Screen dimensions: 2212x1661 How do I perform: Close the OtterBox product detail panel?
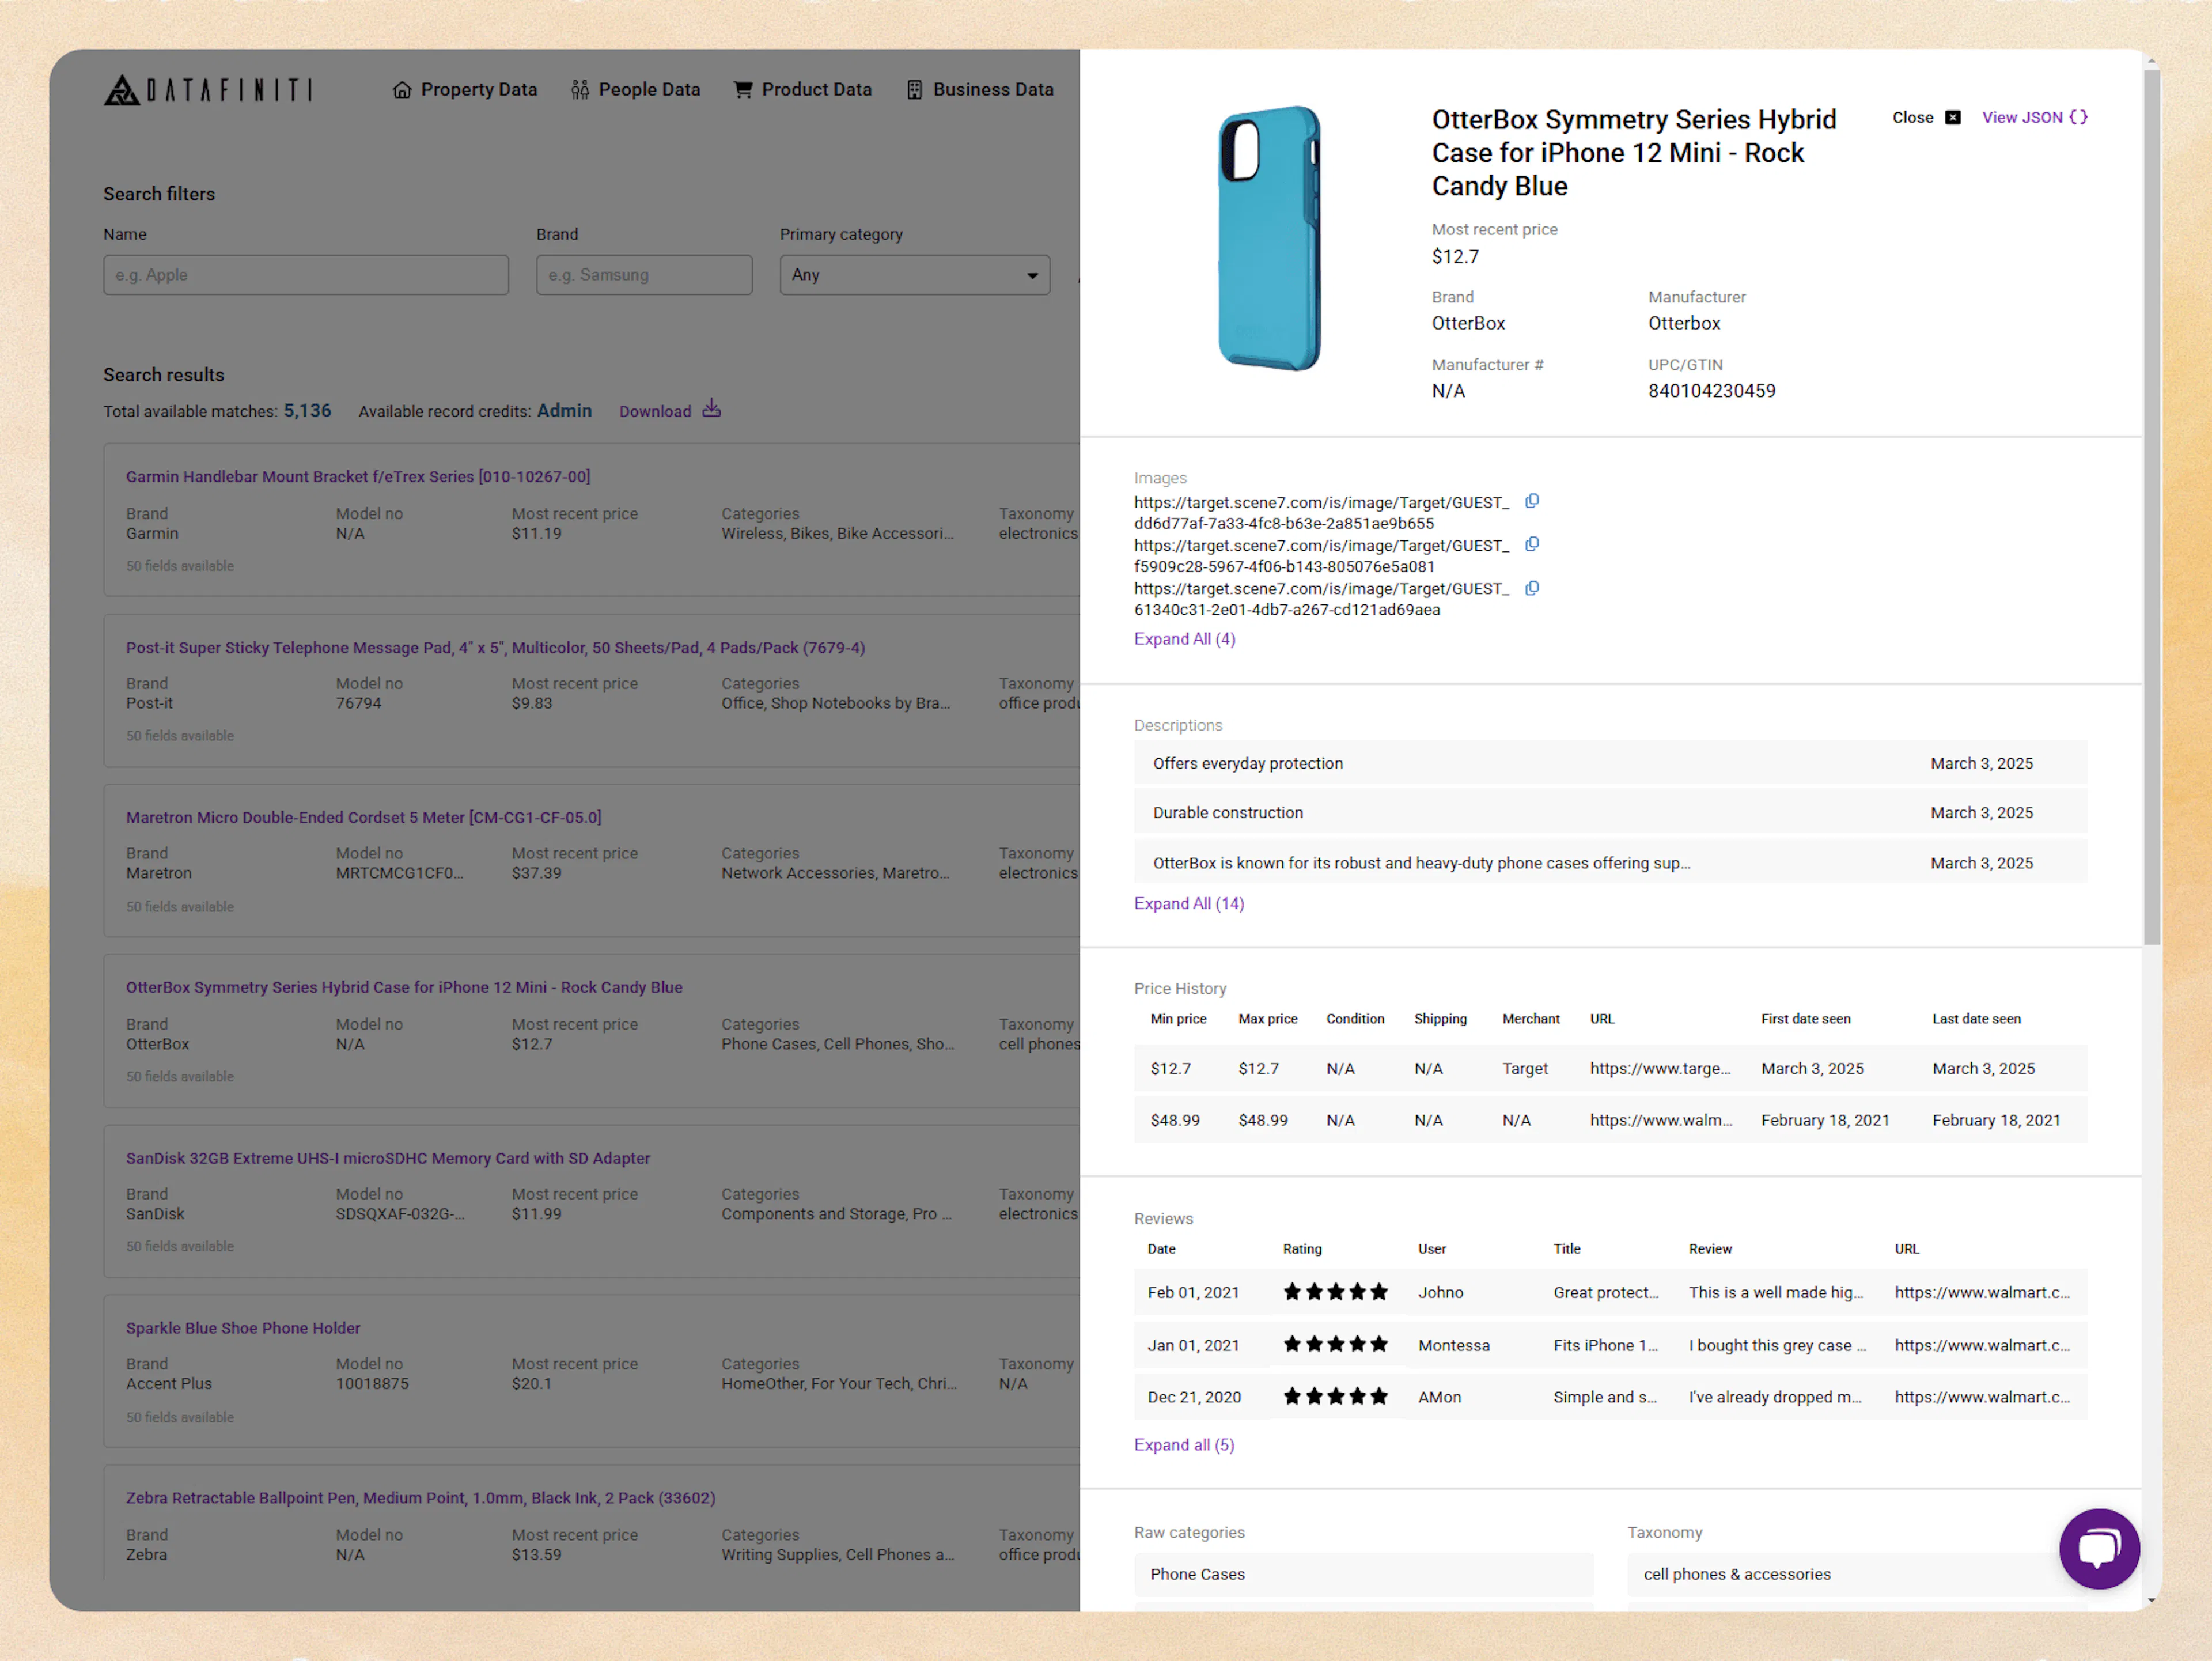(1954, 117)
